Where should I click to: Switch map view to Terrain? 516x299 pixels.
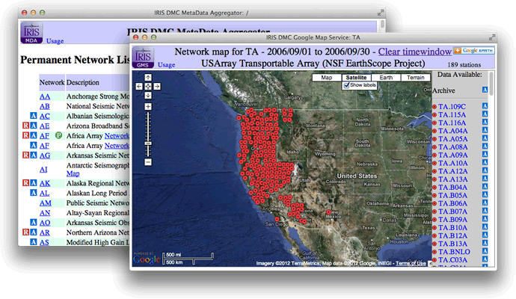pos(416,78)
